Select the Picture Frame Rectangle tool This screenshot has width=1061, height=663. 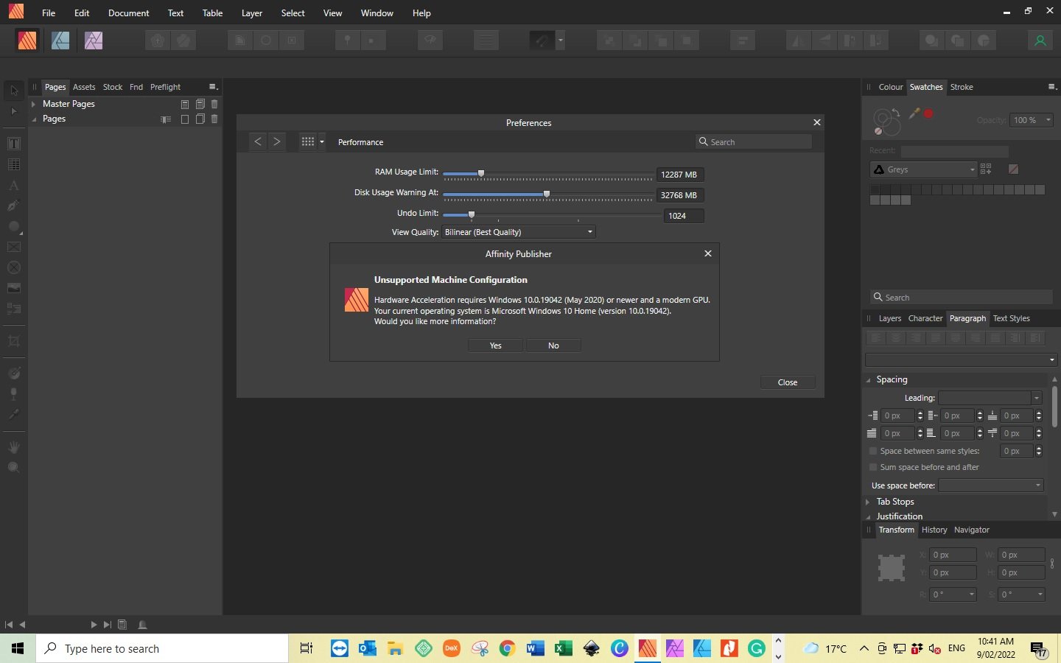pyautogui.click(x=13, y=247)
